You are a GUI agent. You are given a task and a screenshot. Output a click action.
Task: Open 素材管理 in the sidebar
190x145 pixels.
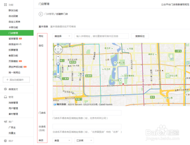[x=13, y=114]
